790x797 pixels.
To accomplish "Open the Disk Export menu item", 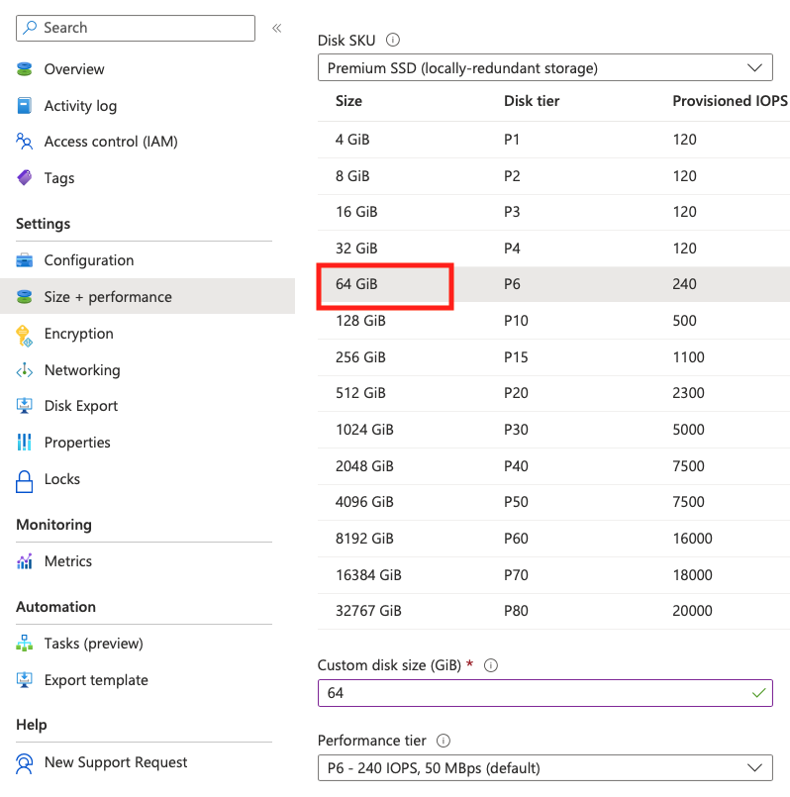I will [80, 406].
